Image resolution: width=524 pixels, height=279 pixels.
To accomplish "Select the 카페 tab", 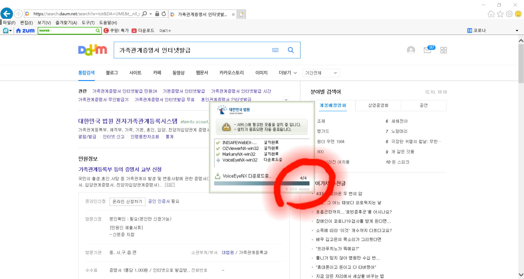I will click(x=157, y=73).
